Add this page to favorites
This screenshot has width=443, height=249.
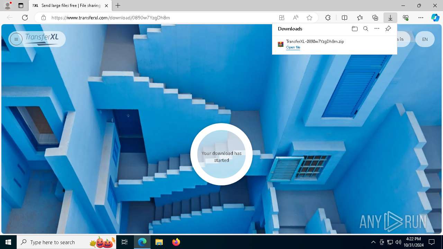tap(309, 18)
